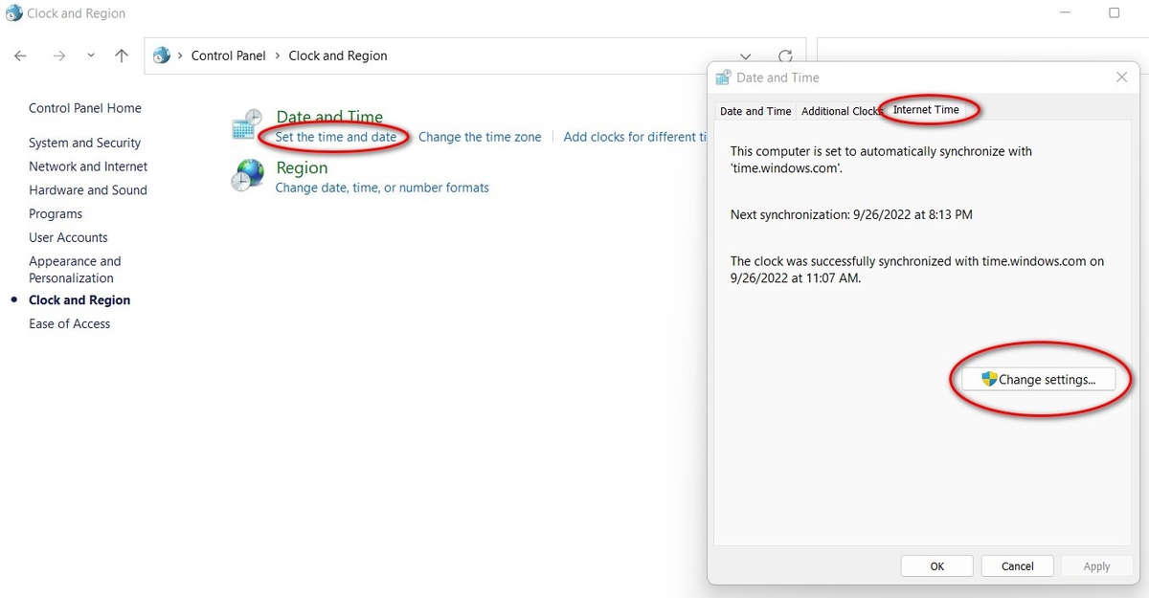Click the Back navigation arrow
The image size is (1149, 598).
19,55
